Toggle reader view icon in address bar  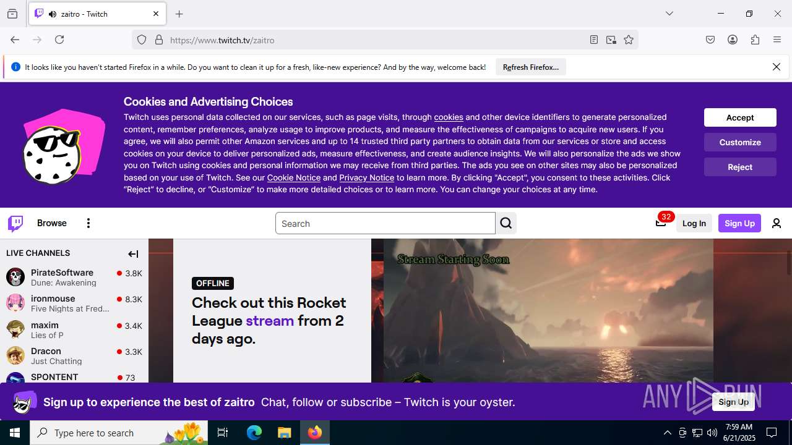coord(594,40)
